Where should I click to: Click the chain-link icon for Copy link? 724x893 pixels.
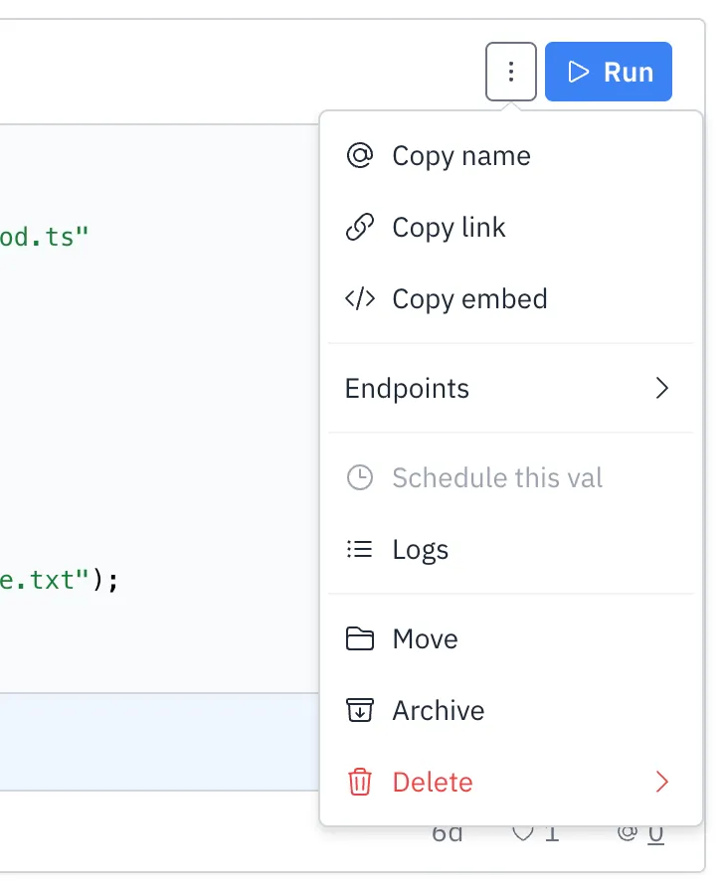tap(359, 228)
